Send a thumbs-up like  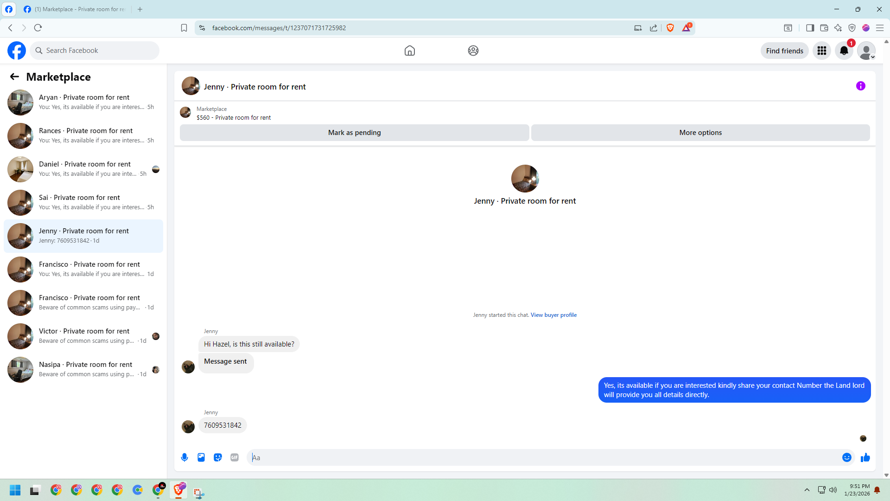[865, 457]
